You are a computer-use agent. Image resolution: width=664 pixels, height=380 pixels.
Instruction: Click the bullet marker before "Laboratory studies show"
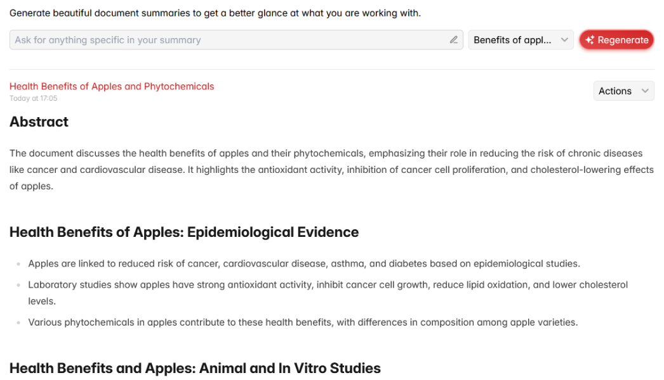(19, 285)
